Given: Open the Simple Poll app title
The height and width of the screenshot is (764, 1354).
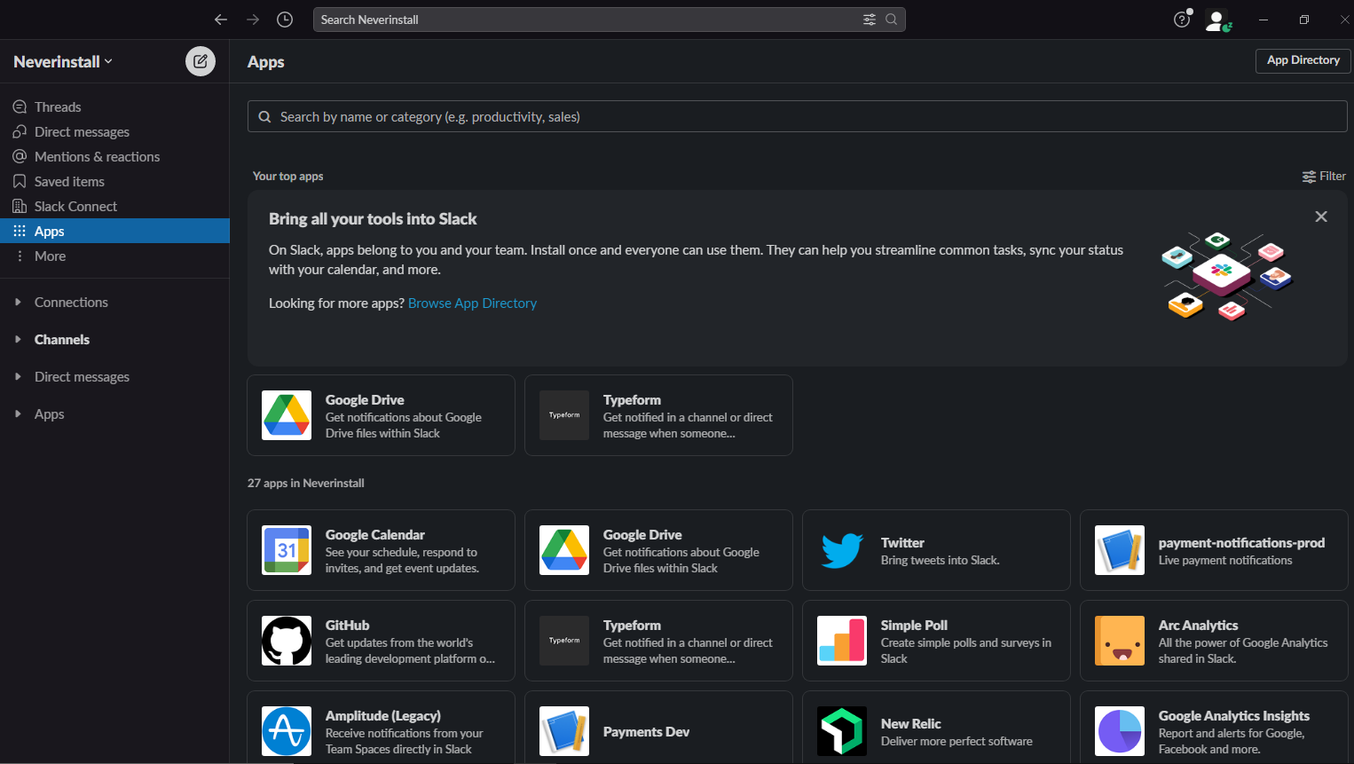Looking at the screenshot, I should click(x=914, y=625).
